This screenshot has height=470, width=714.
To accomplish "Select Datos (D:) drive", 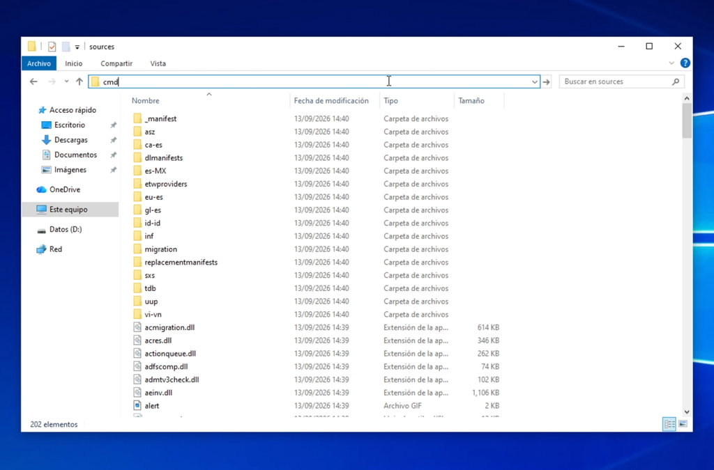I will (65, 230).
